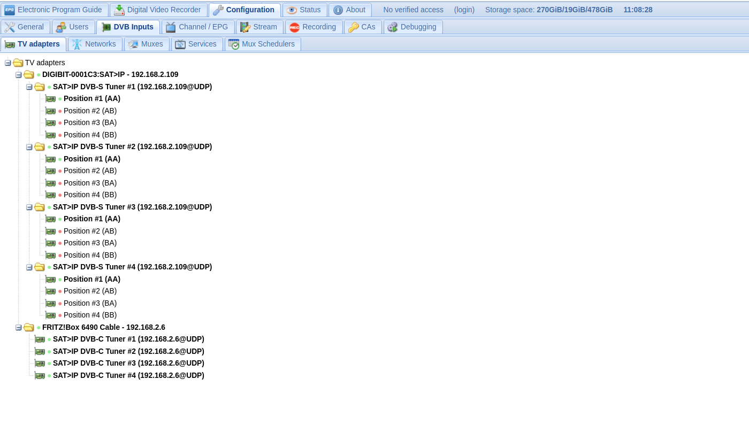Screen dimensions: 749x441
Task: Click the CAs key icon
Action: pos(354,27)
